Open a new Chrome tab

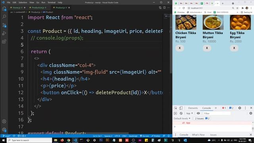click(223, 4)
